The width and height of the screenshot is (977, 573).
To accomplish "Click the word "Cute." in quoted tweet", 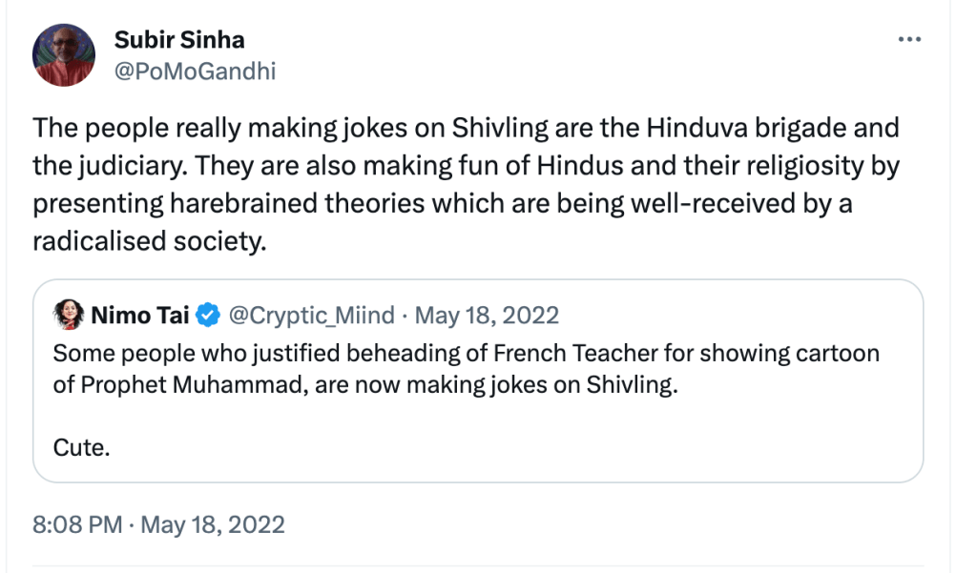I will [82, 446].
